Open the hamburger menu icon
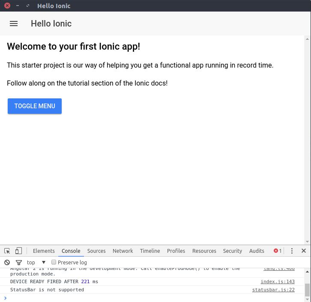 coord(14,24)
